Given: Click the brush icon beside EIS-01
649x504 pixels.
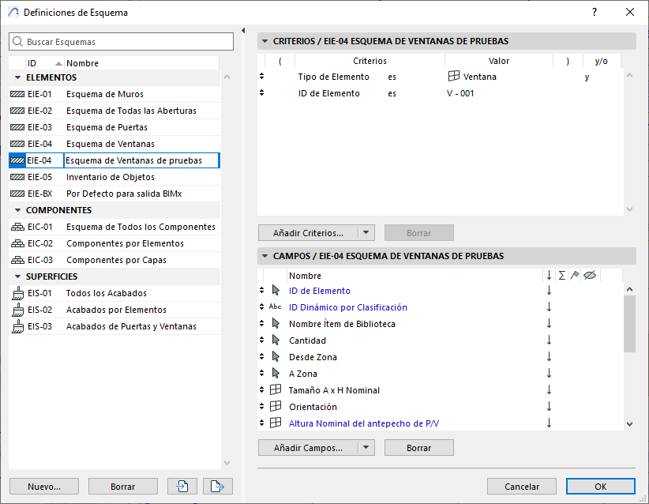Looking at the screenshot, I should coord(17,293).
